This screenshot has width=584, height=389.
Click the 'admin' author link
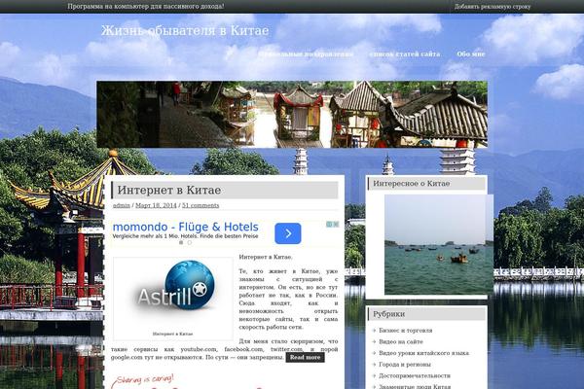coord(122,205)
